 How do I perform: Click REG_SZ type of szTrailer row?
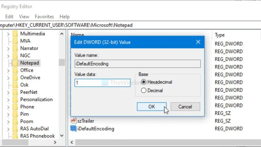(x=223, y=121)
